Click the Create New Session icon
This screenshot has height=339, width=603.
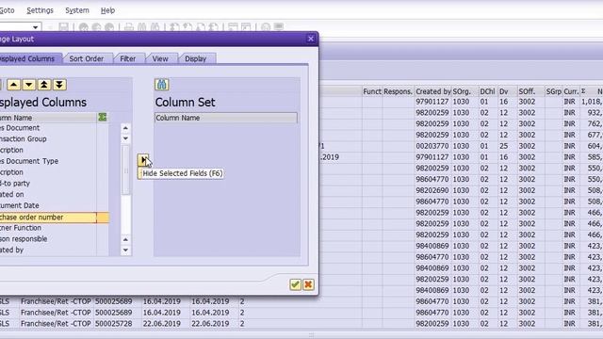tap(233, 27)
